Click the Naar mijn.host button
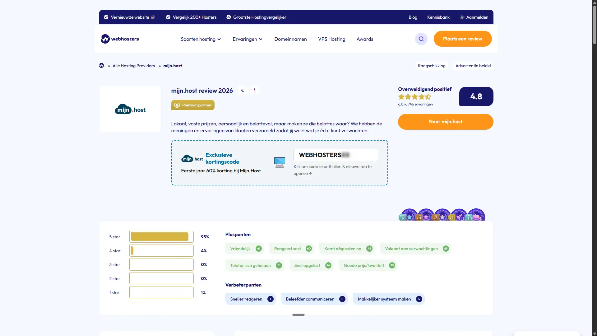 (x=445, y=122)
